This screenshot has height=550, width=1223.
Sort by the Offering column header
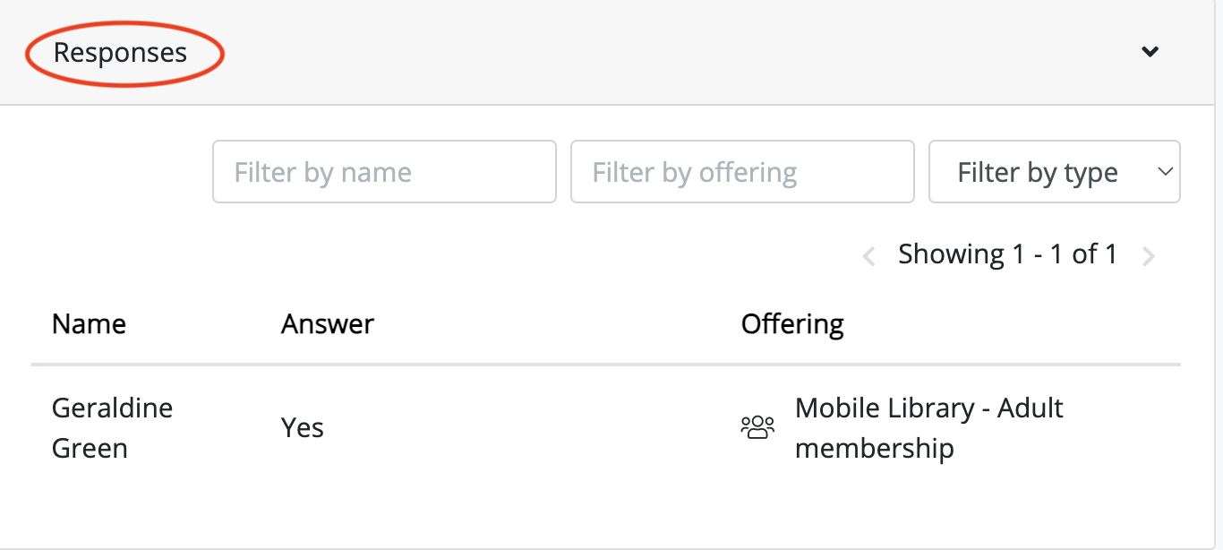(792, 324)
